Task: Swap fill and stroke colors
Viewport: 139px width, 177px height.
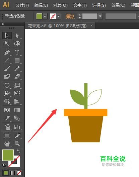Action: 18,151
